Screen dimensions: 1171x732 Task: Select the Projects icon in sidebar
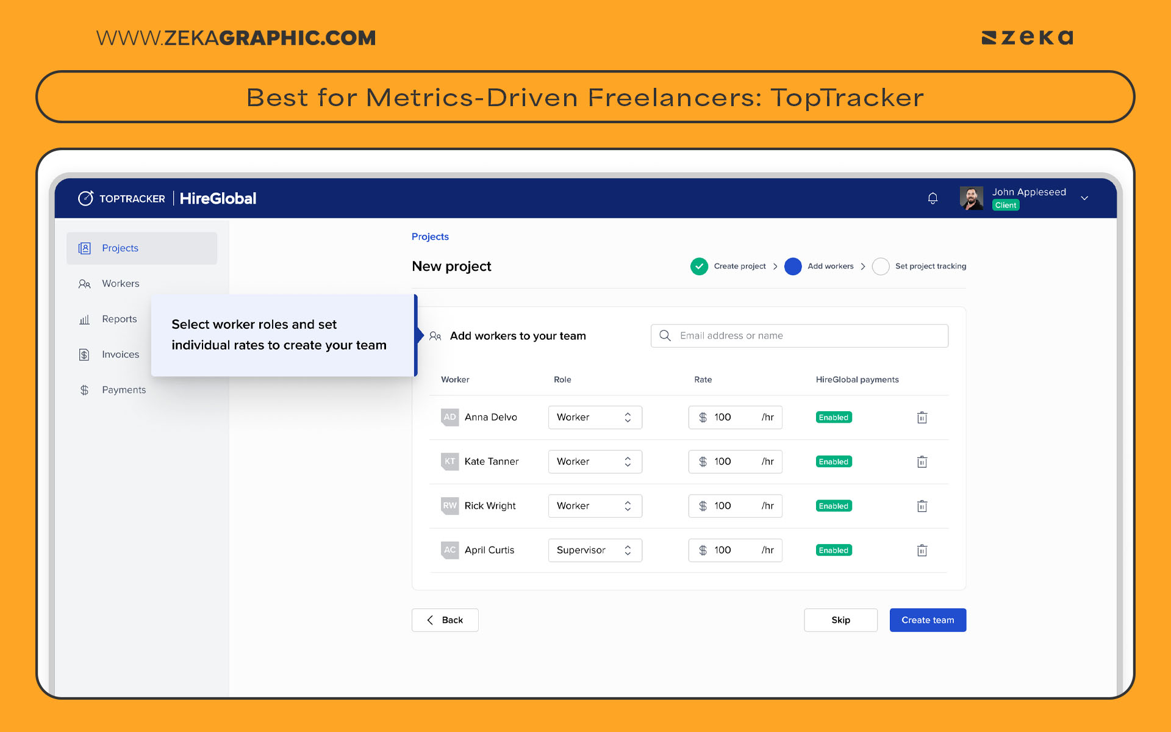(84, 248)
